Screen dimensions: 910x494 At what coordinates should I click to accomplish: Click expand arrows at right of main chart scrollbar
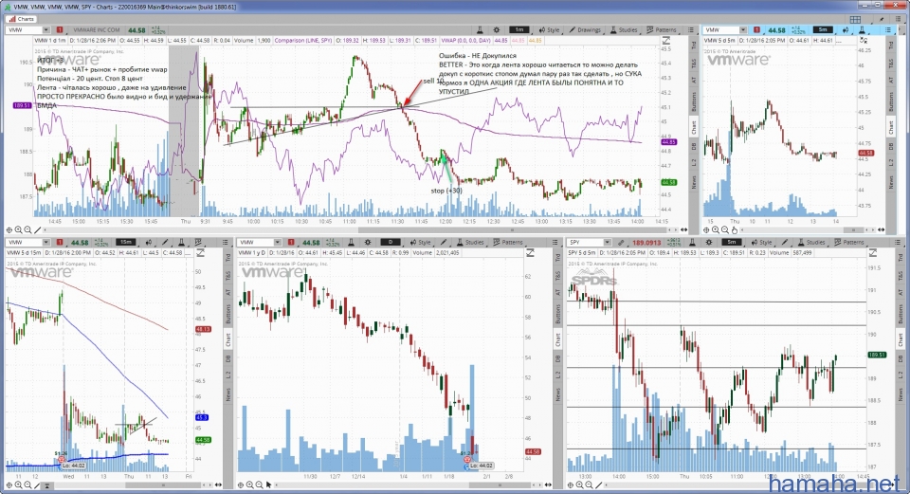tap(684, 230)
